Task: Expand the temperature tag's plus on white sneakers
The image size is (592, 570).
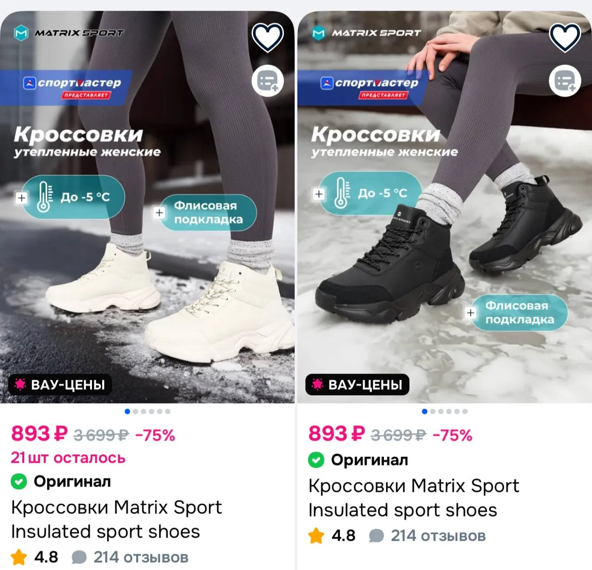Action: [x=22, y=198]
